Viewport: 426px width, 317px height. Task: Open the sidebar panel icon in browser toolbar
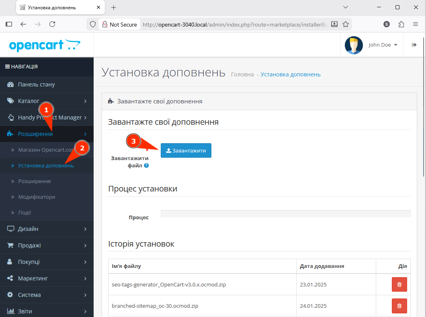(9, 24)
